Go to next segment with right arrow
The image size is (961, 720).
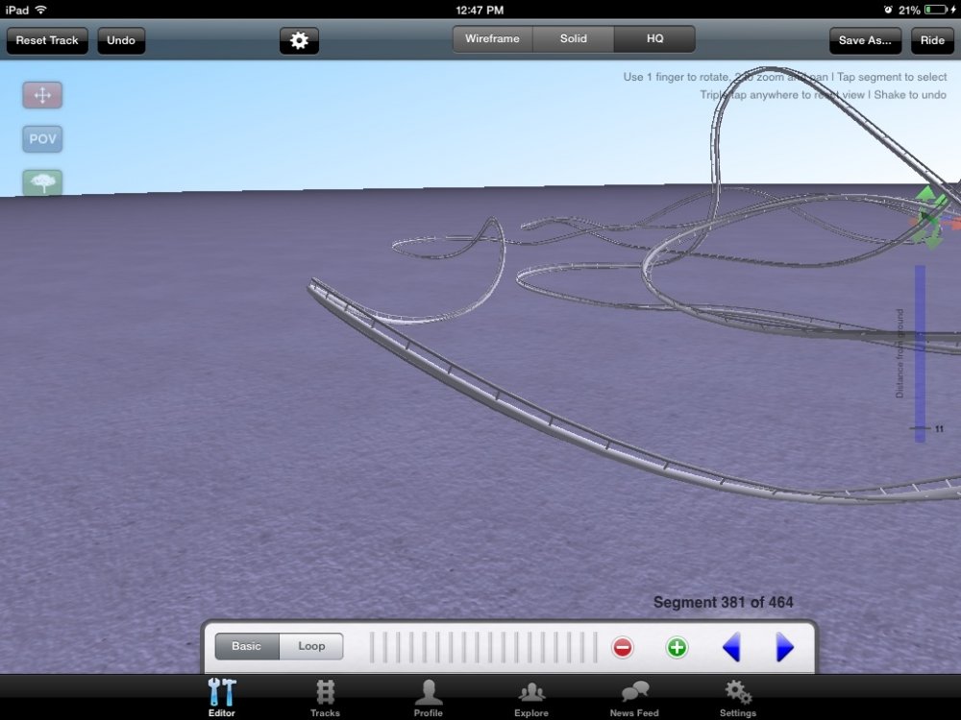pos(784,647)
